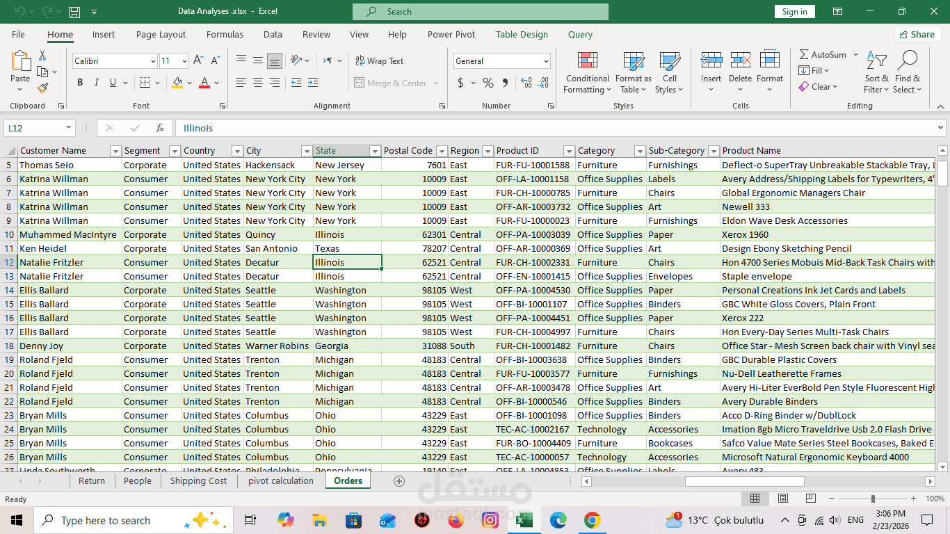Switch to the pivot calculation sheet
The height and width of the screenshot is (534, 950).
click(281, 481)
